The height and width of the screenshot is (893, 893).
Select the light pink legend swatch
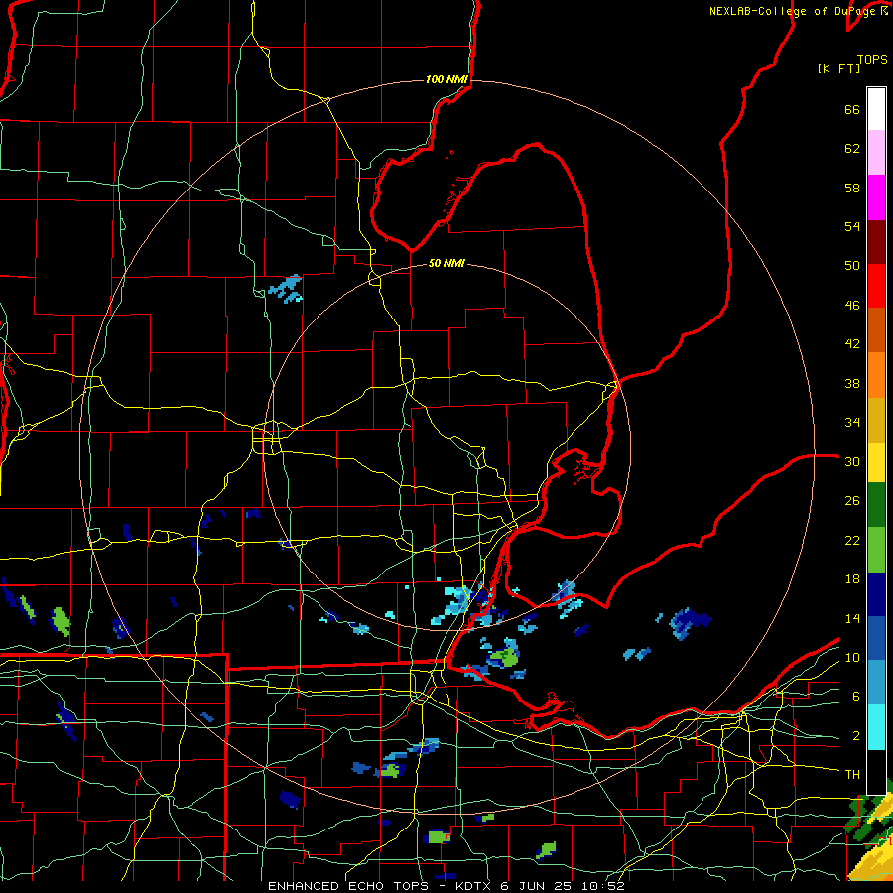876,153
